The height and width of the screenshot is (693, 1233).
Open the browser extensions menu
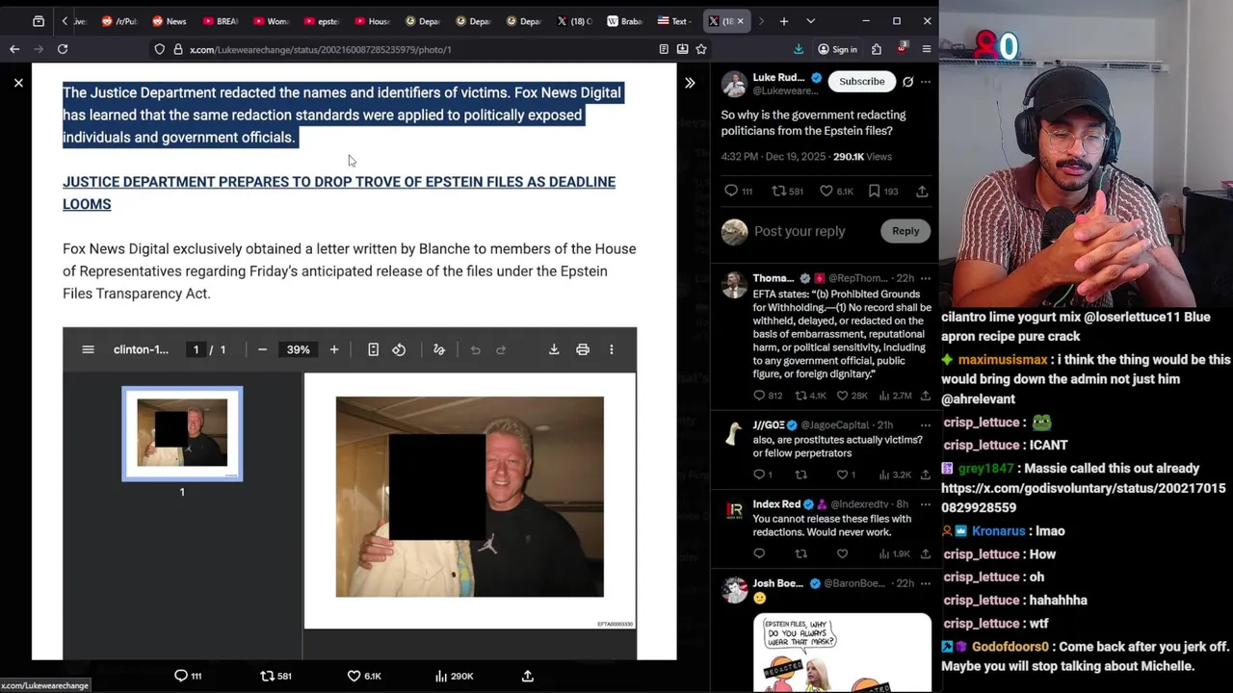tap(877, 49)
